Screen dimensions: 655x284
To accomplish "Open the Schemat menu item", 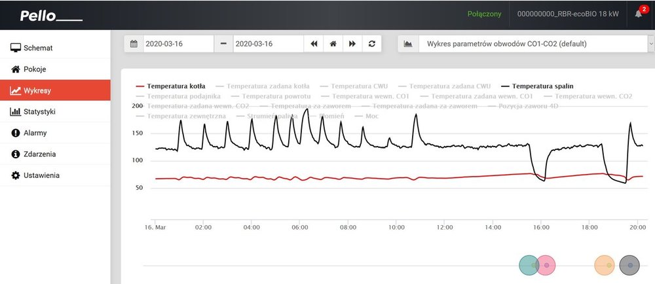I will [x=37, y=48].
